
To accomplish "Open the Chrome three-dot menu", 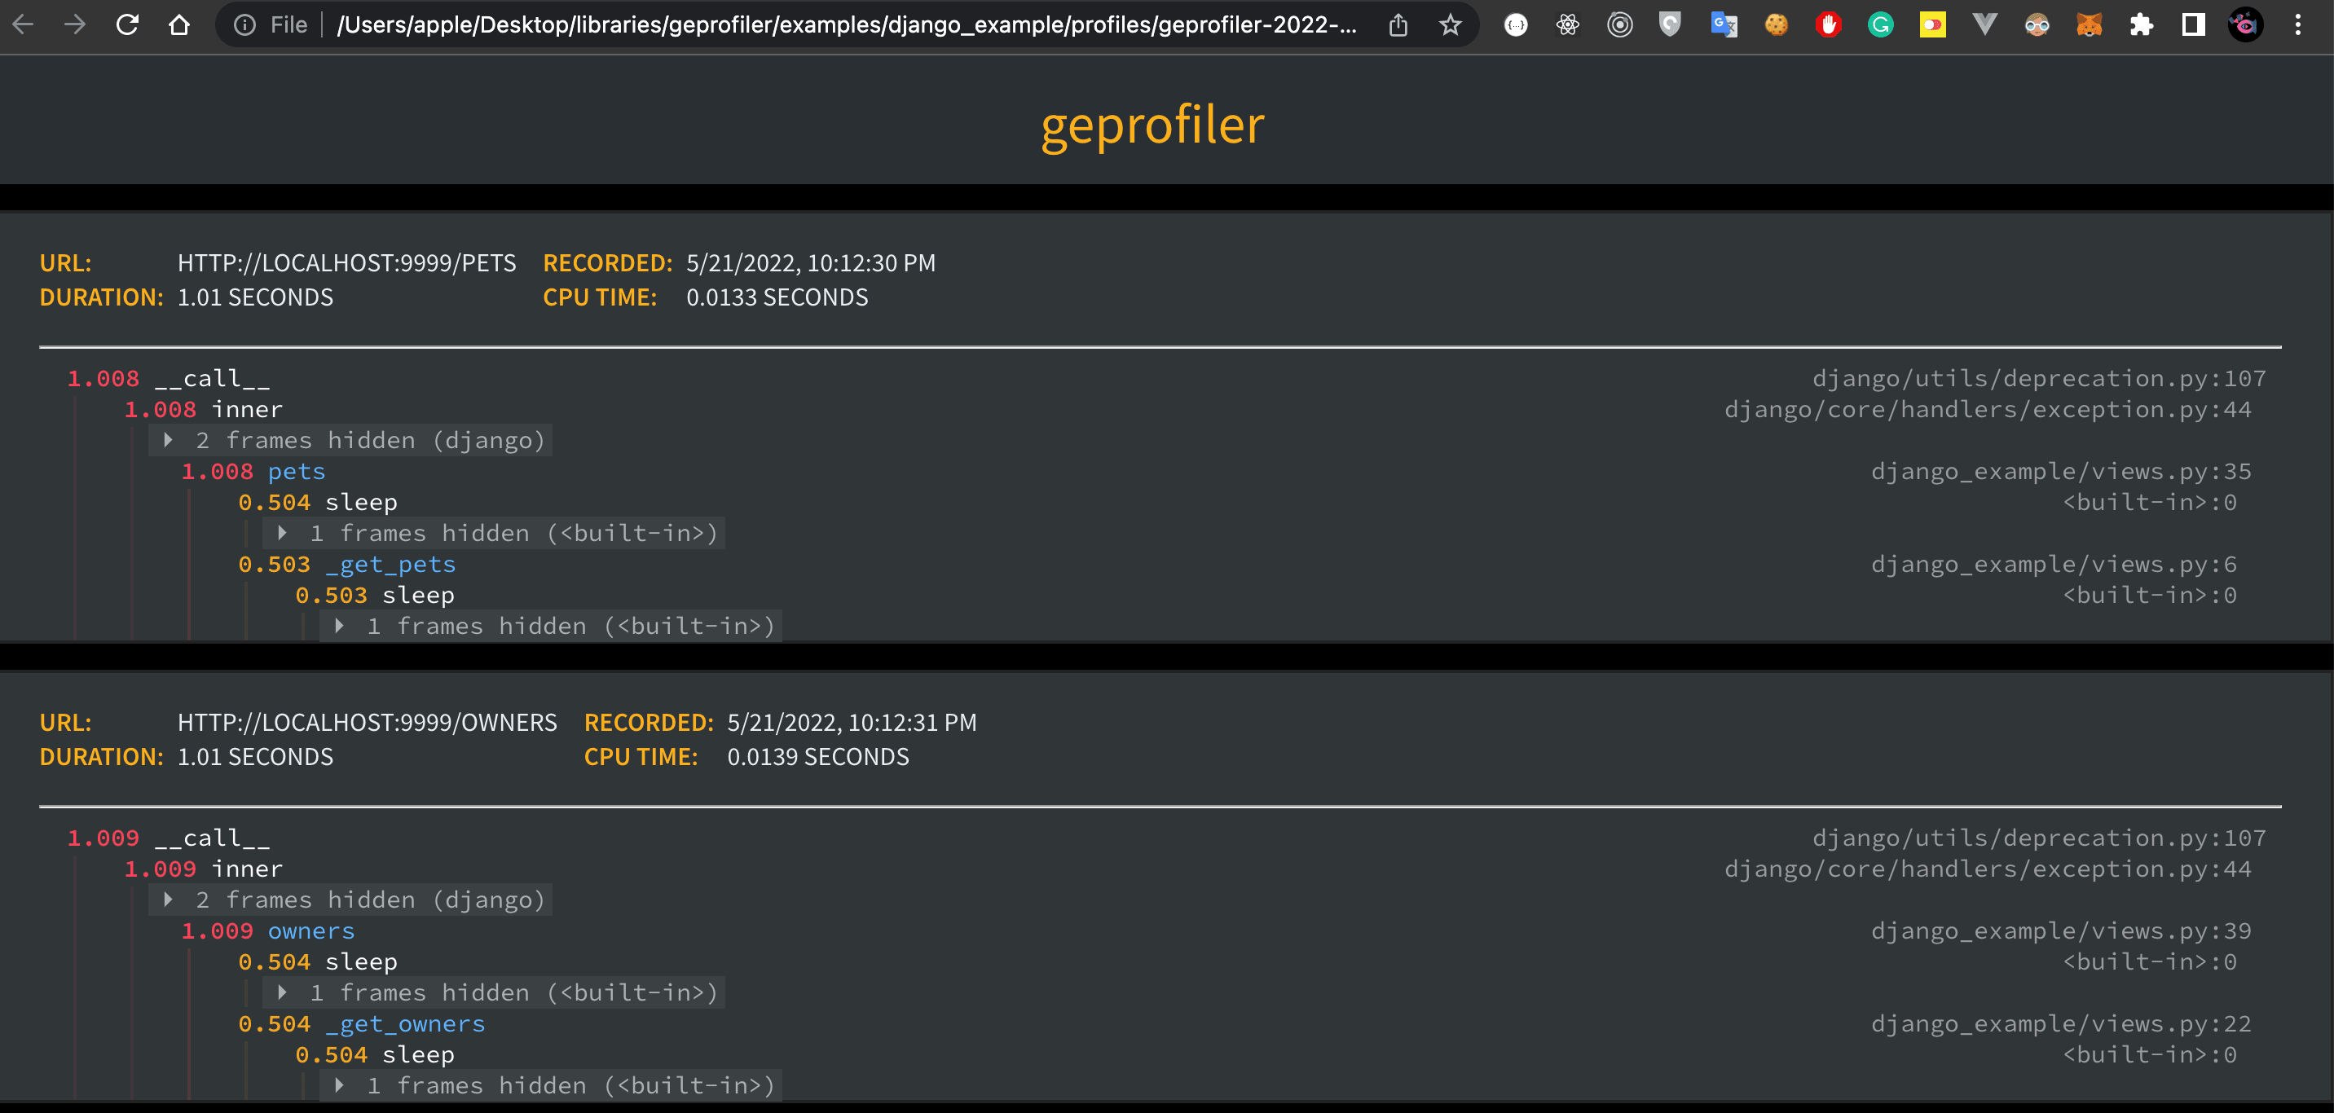I will 2299,24.
